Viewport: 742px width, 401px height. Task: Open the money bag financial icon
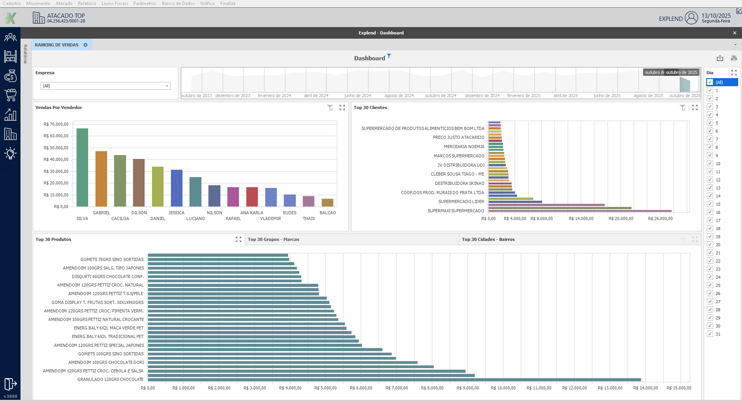point(10,76)
